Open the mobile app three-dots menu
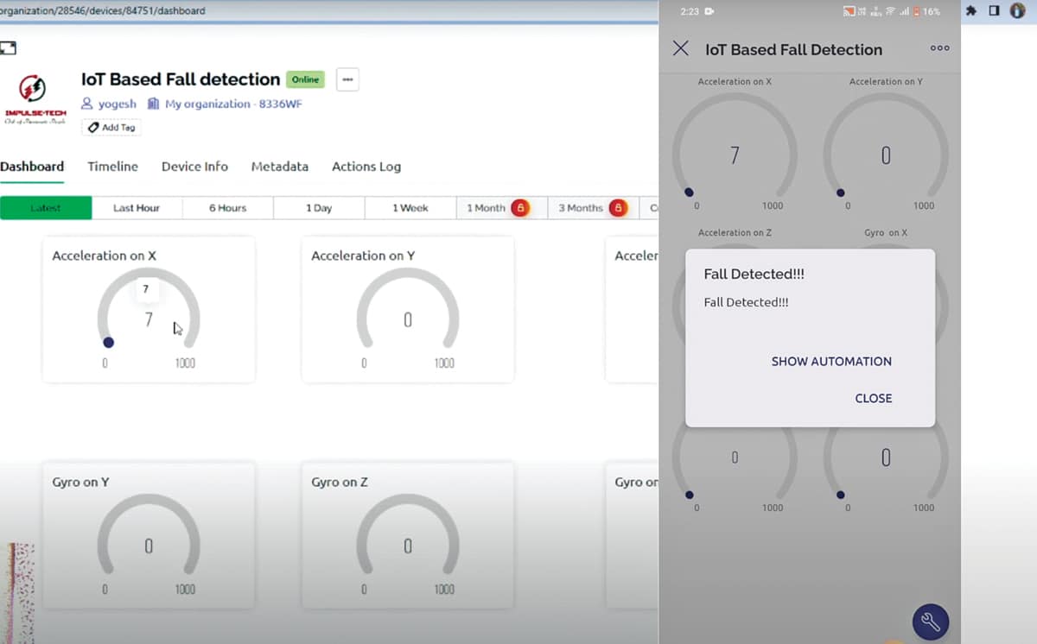The width and height of the screenshot is (1037, 644). coord(939,48)
